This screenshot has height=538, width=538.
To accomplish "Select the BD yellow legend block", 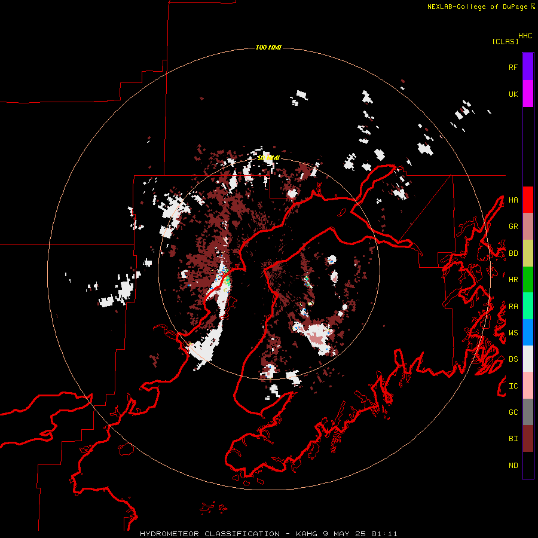I will (528, 253).
